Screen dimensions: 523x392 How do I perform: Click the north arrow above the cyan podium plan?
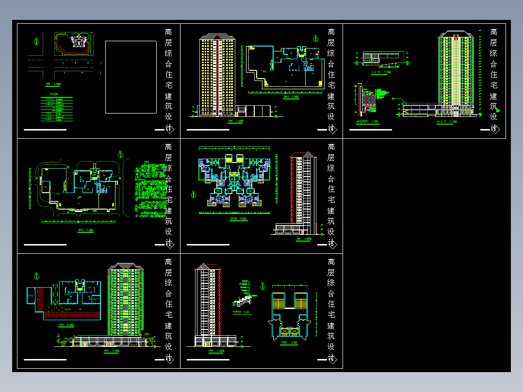click(315, 38)
